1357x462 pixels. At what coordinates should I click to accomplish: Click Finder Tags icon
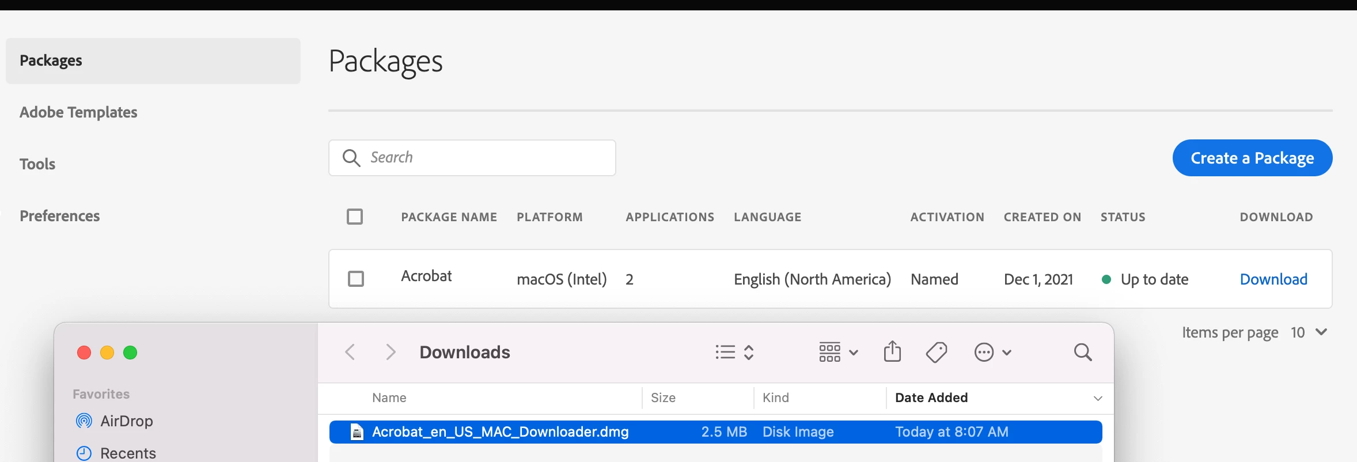point(937,352)
